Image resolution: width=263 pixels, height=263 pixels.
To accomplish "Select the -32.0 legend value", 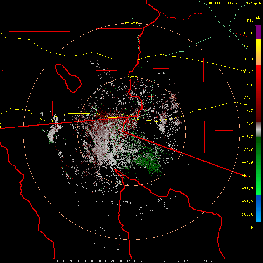I will tap(248, 150).
